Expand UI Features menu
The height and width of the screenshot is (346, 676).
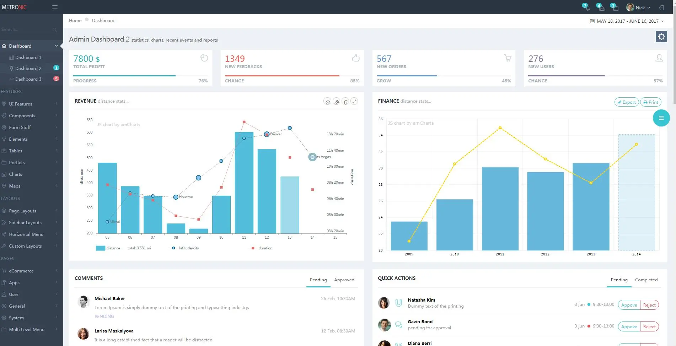(32, 104)
